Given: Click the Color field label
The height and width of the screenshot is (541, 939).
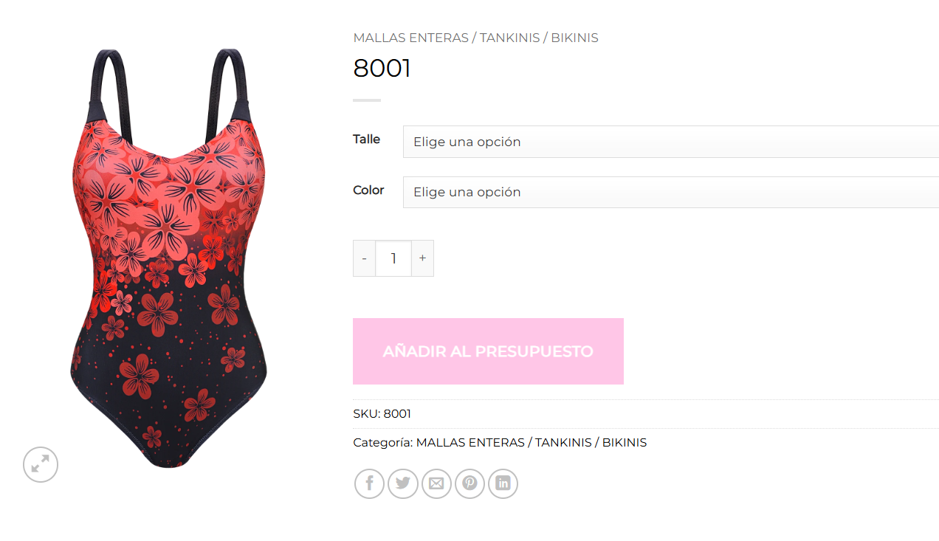Looking at the screenshot, I should coord(368,190).
